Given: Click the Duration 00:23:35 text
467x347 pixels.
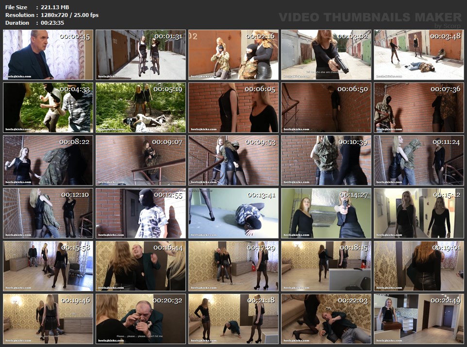Looking at the screenshot, I should [34, 23].
